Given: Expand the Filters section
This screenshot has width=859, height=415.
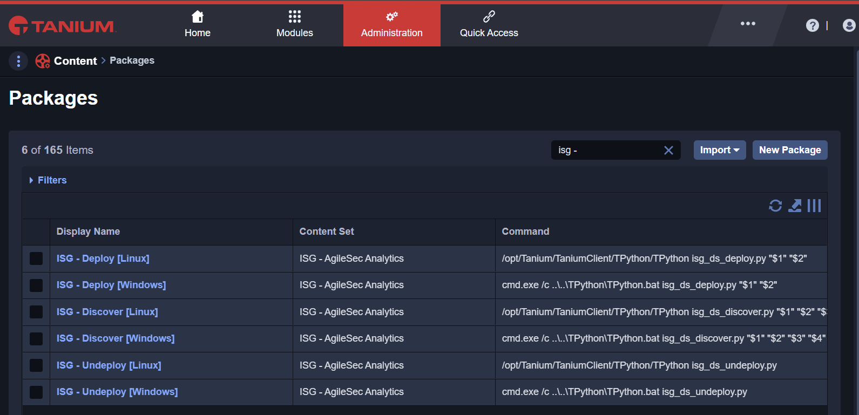Looking at the screenshot, I should coord(48,180).
